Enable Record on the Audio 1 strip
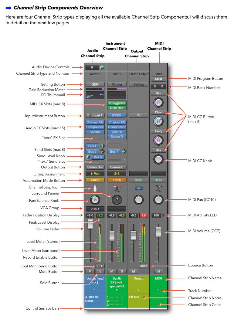 tap(102, 266)
